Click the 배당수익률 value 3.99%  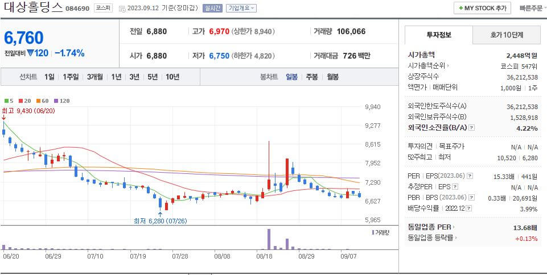coord(529,209)
